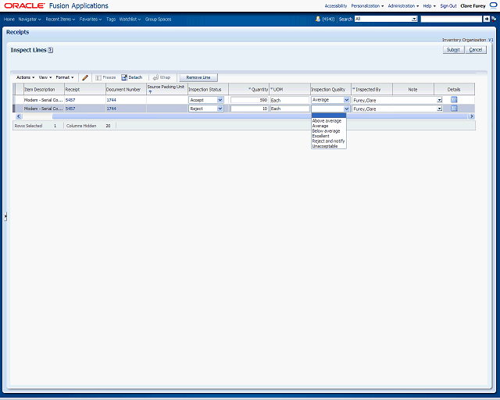Open details icon for the Accept row
This screenshot has width=500, height=400.
pos(454,100)
